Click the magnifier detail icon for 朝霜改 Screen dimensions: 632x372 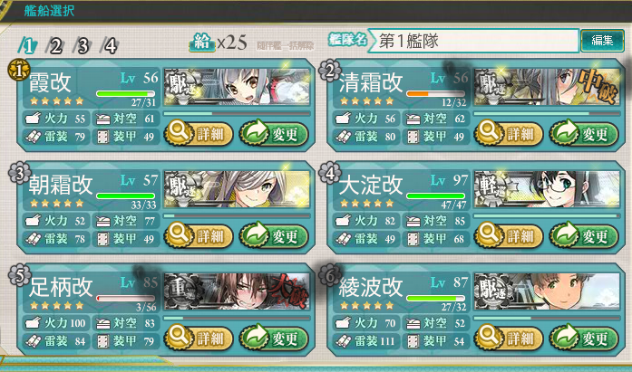(178, 234)
